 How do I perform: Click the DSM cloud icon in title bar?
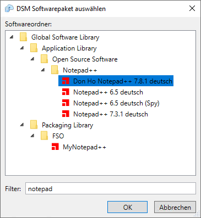(9, 8)
